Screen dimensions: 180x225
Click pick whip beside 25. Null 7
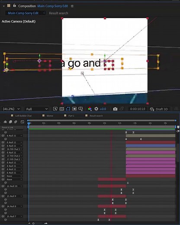pos(3,216)
